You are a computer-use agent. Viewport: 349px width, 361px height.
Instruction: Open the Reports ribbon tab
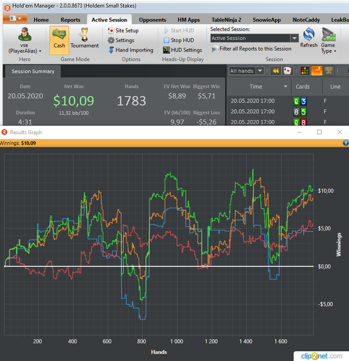(x=71, y=20)
